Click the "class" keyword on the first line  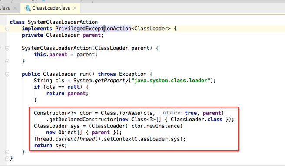click(x=17, y=22)
